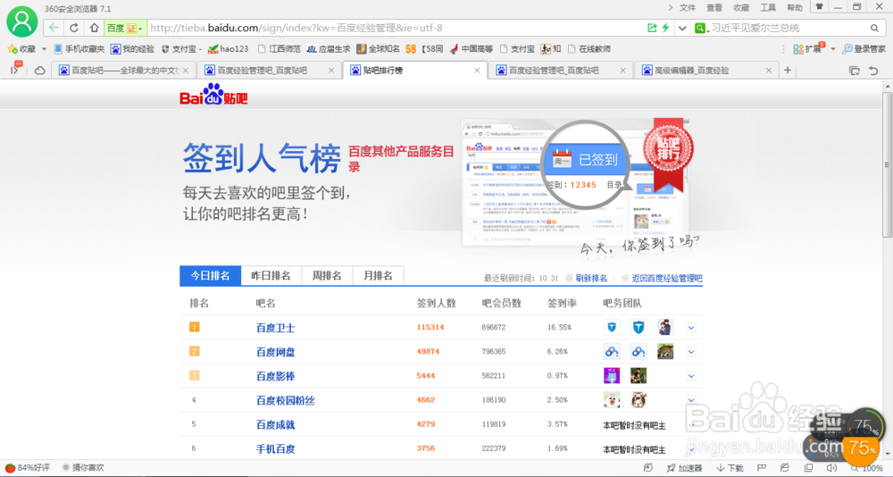The height and width of the screenshot is (477, 893).
Task: Open 下载 downloads in status bar
Action: click(730, 468)
